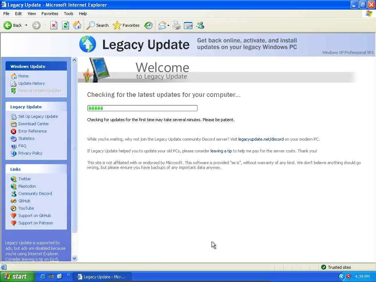The width and height of the screenshot is (376, 282).
Task: Stop page loading with red X icon
Action: [54, 25]
